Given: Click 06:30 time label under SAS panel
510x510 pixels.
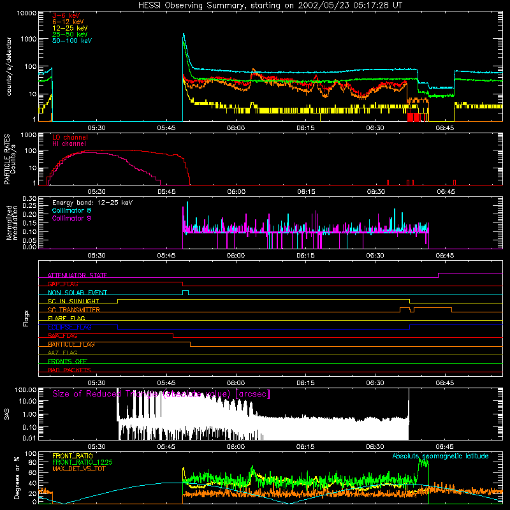Looking at the screenshot, I should pyautogui.click(x=375, y=447).
